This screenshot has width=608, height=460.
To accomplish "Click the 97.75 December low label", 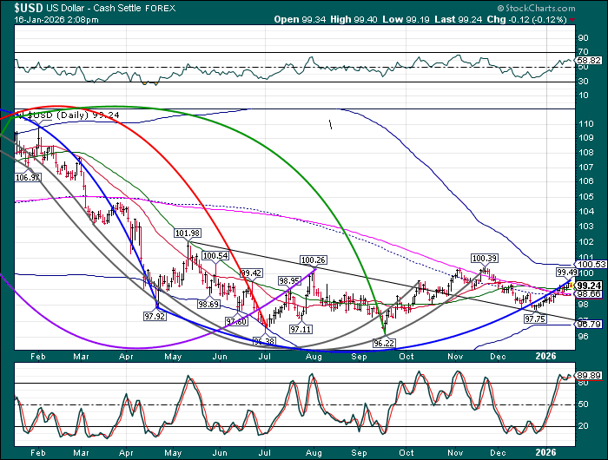I will click(x=536, y=319).
